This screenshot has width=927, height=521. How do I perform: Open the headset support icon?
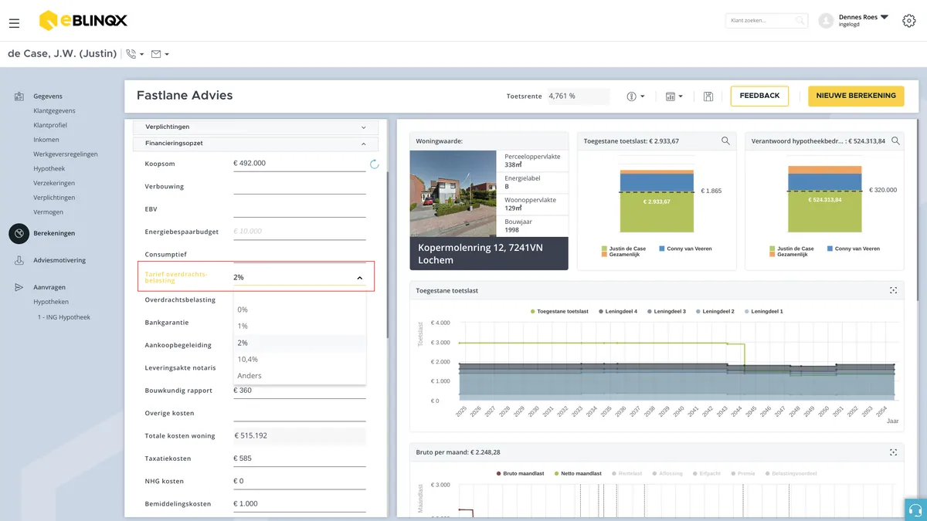pyautogui.click(x=915, y=510)
